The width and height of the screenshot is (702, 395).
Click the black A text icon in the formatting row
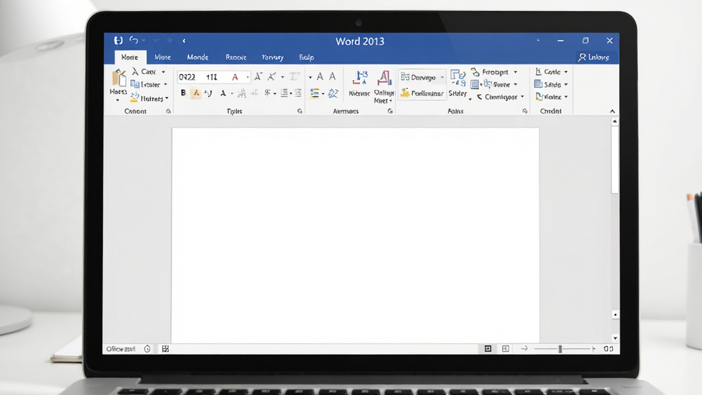[x=223, y=93]
